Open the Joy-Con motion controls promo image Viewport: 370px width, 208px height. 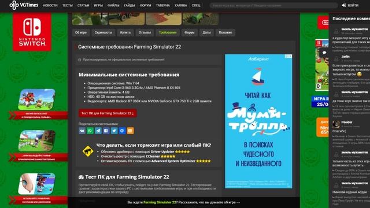pyautogui.click(x=37, y=184)
